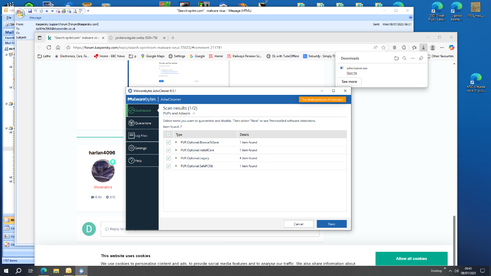
Task: Open Edge Copilot icon
Action: (x=452, y=47)
